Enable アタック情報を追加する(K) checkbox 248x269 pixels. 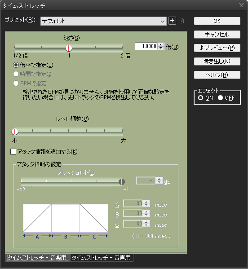(13, 152)
